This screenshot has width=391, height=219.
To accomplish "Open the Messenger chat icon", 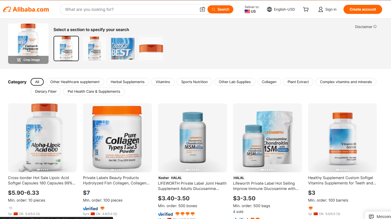I will 371,216.
